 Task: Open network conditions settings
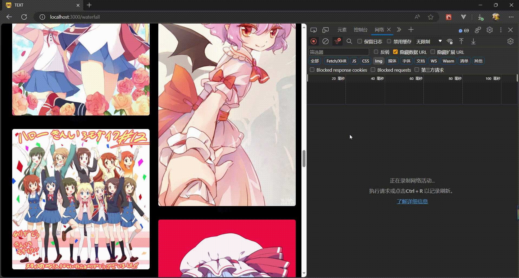[450, 41]
